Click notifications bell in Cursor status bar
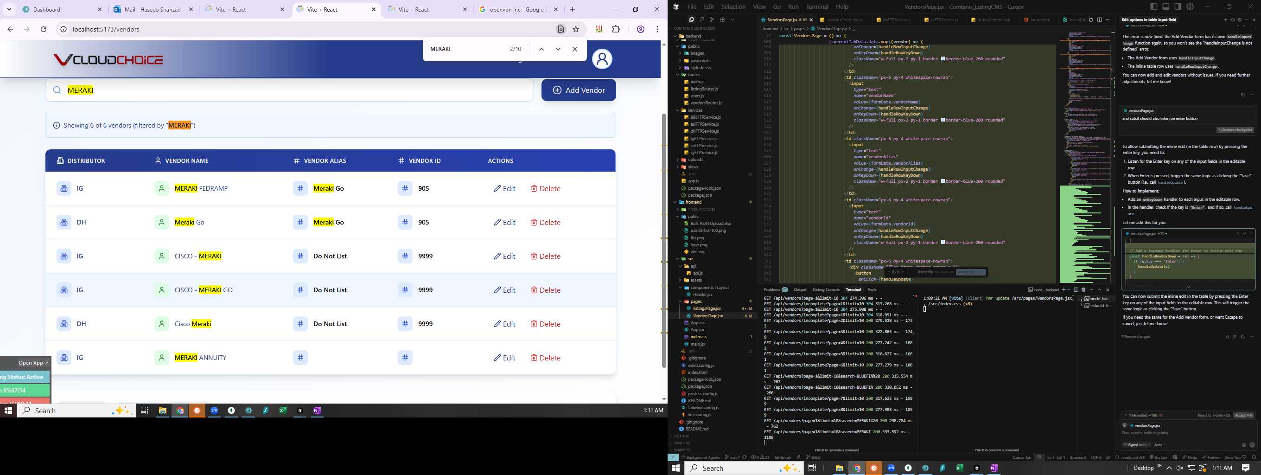The image size is (1261, 475). (1254, 457)
